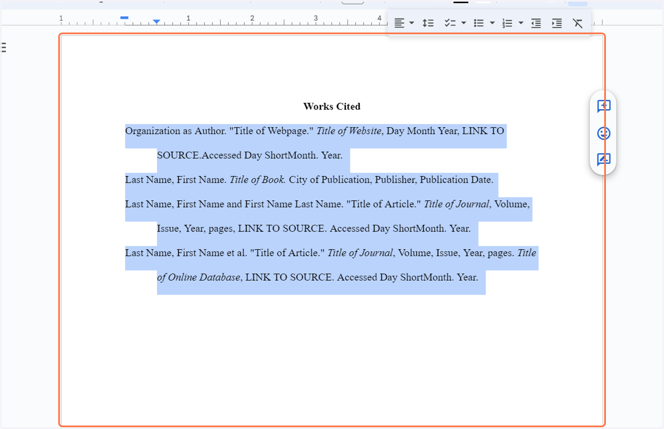Click the italic "of Online Database" text
This screenshot has height=429, width=664.
[x=199, y=277]
